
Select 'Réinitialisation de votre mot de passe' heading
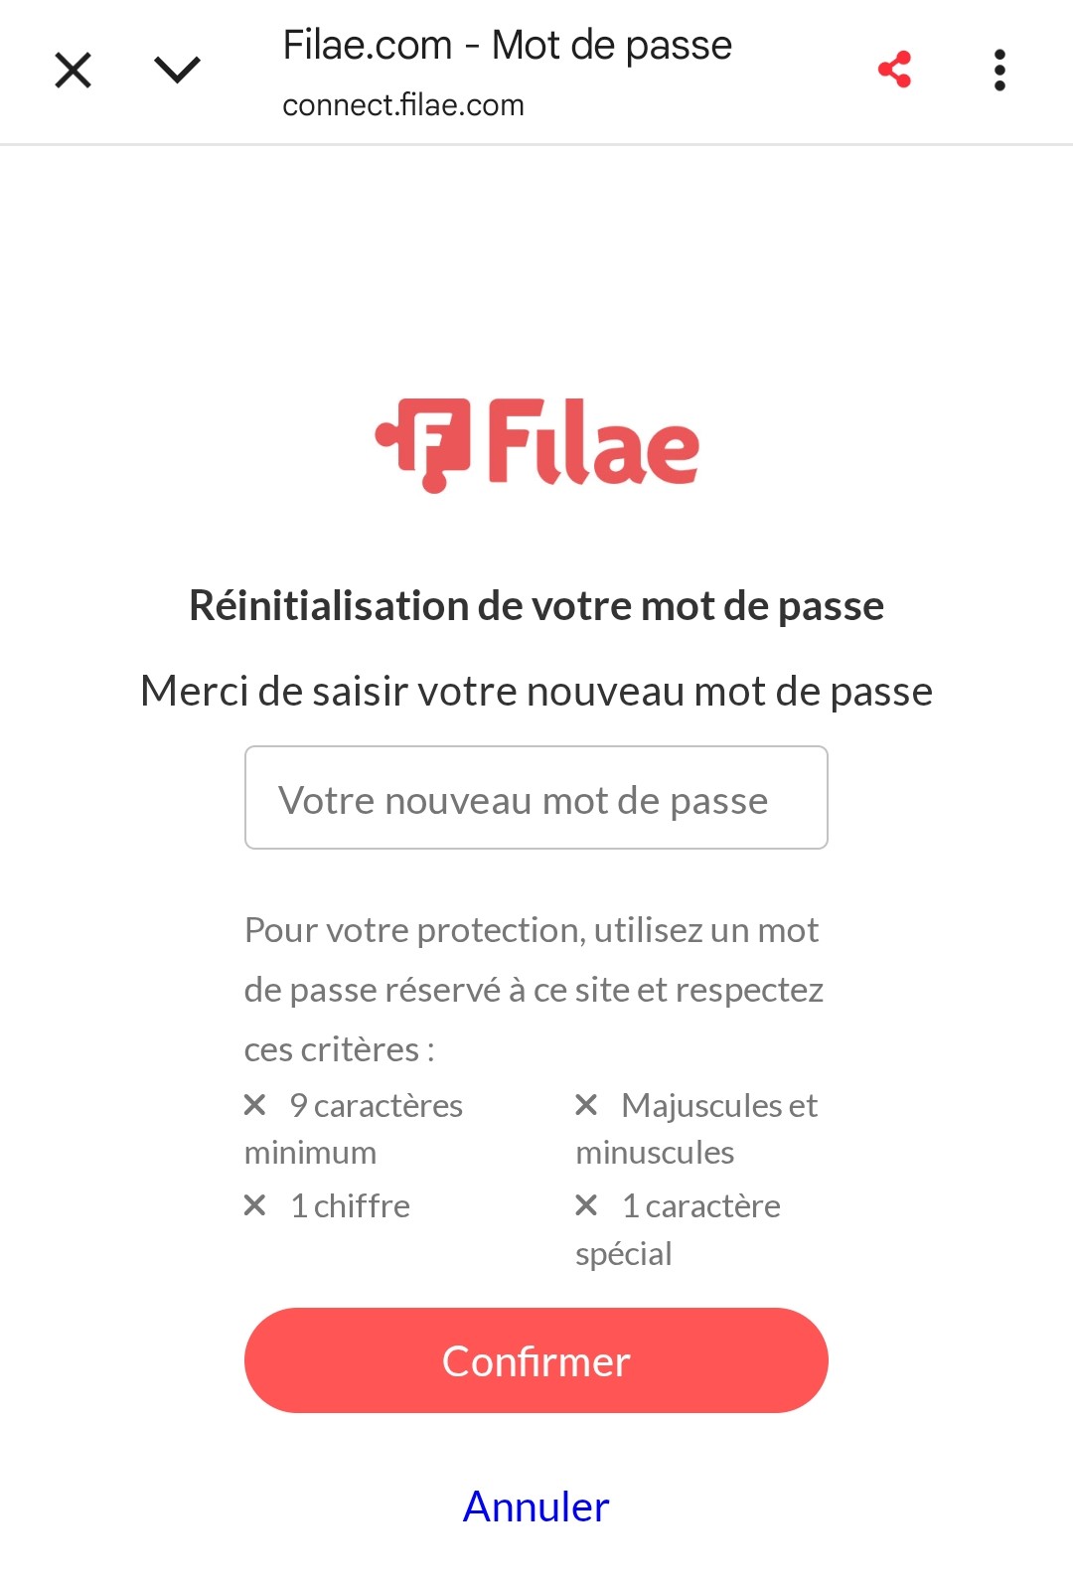pyautogui.click(x=536, y=605)
